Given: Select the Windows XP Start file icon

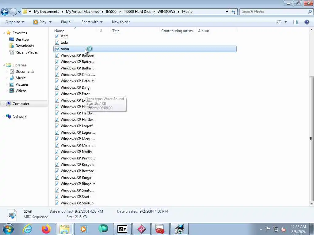Looking at the screenshot, I should tap(57, 197).
